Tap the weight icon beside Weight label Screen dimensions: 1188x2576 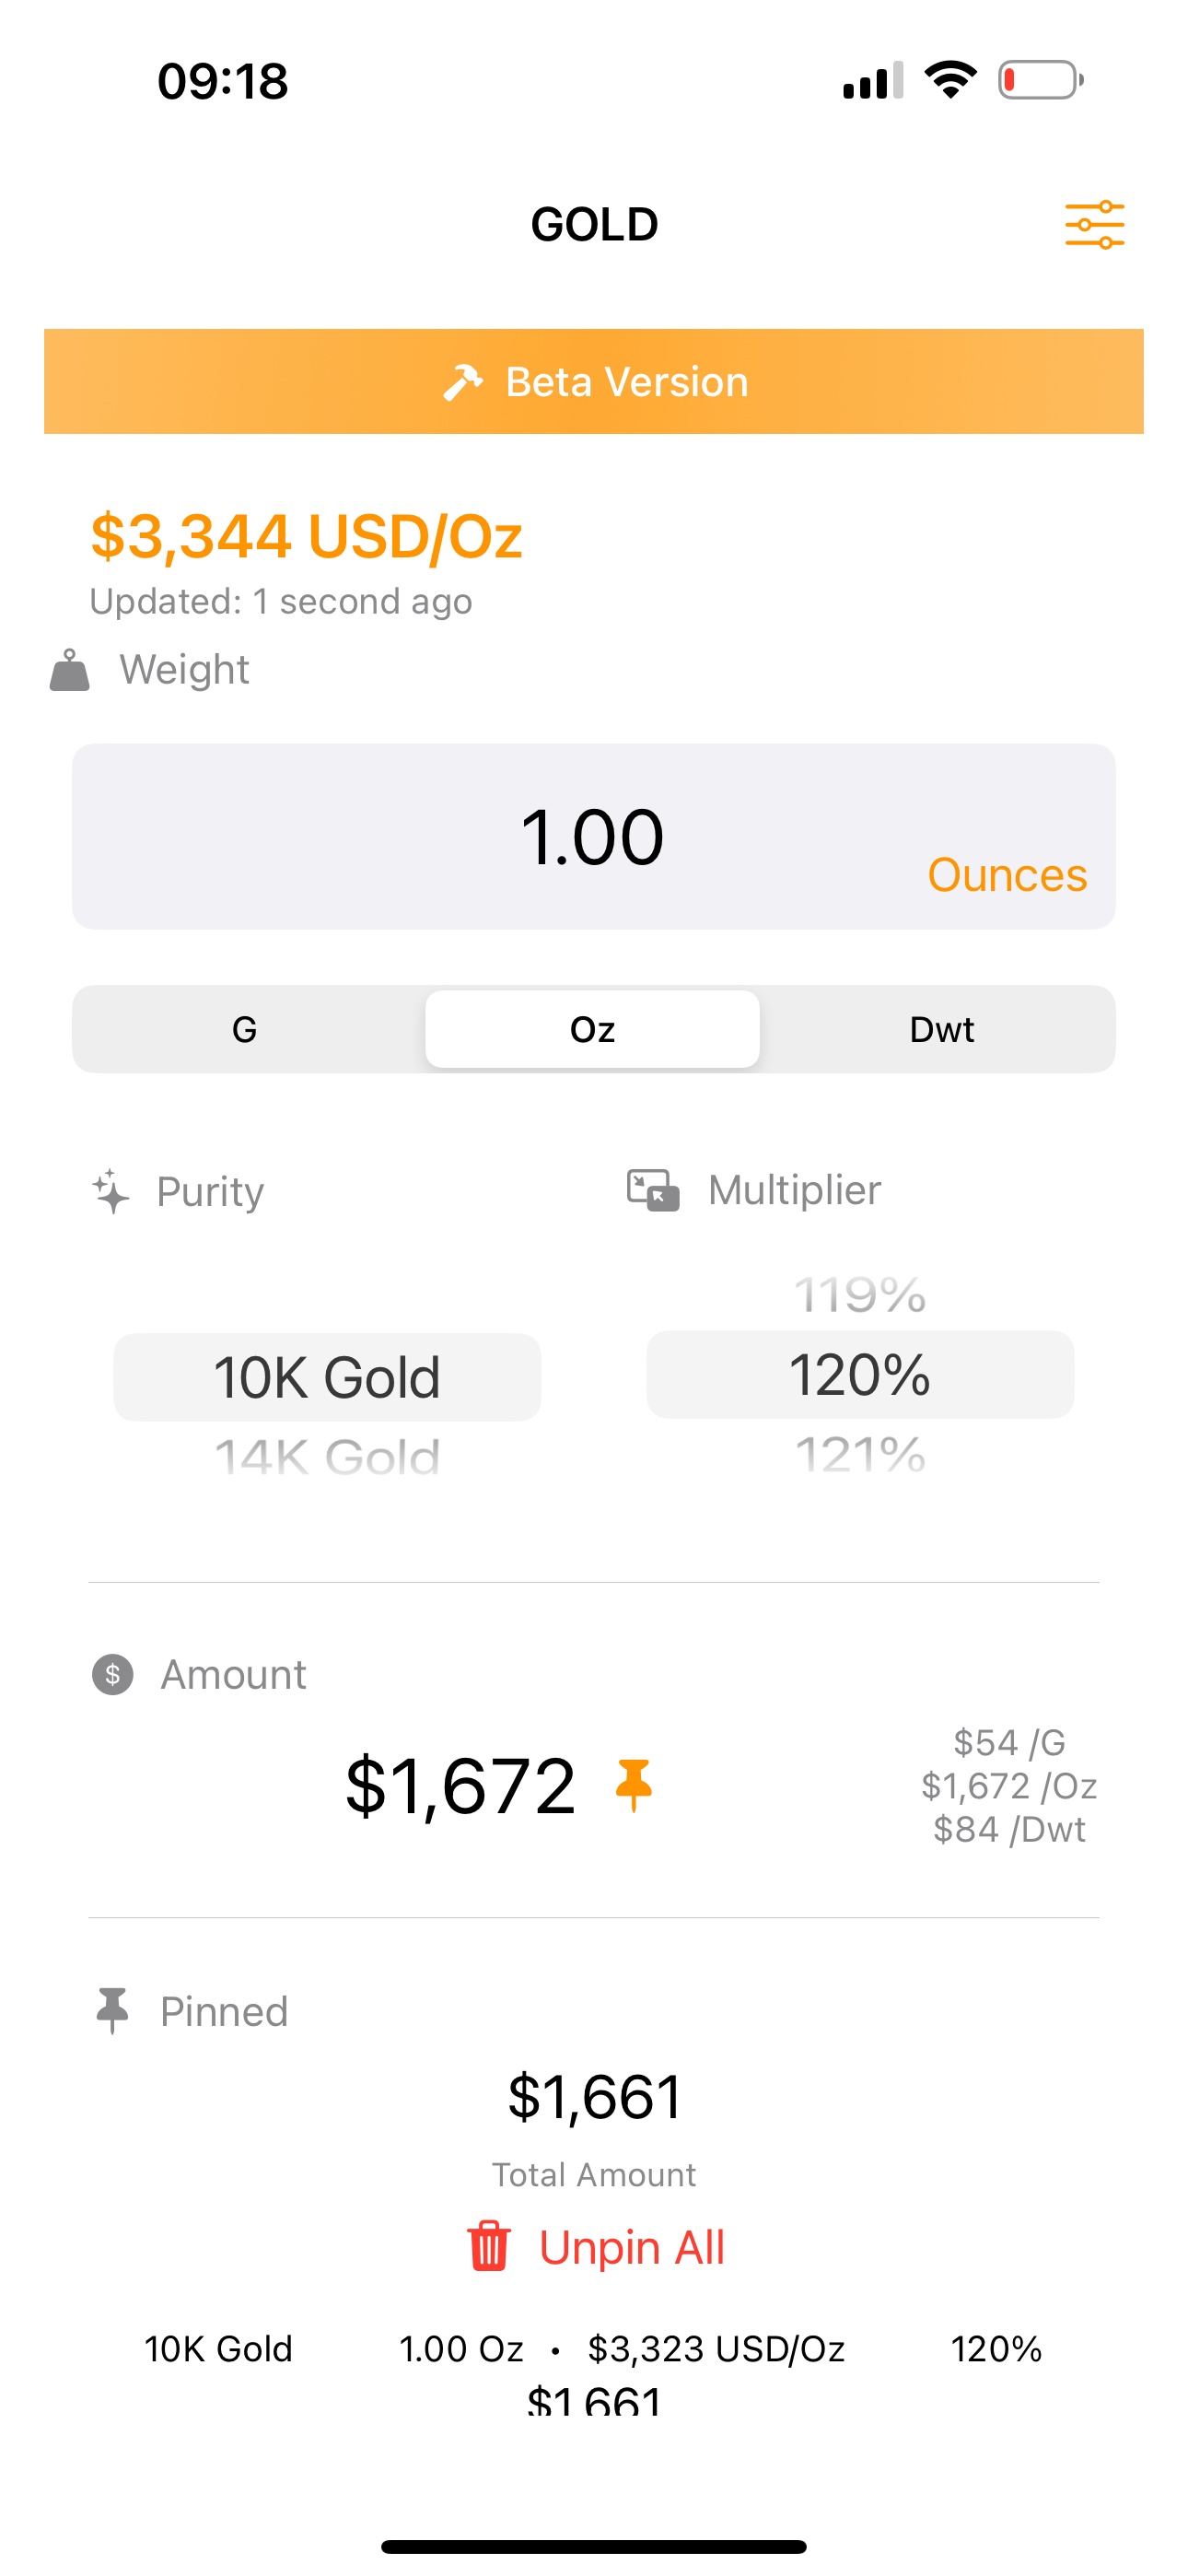[70, 670]
